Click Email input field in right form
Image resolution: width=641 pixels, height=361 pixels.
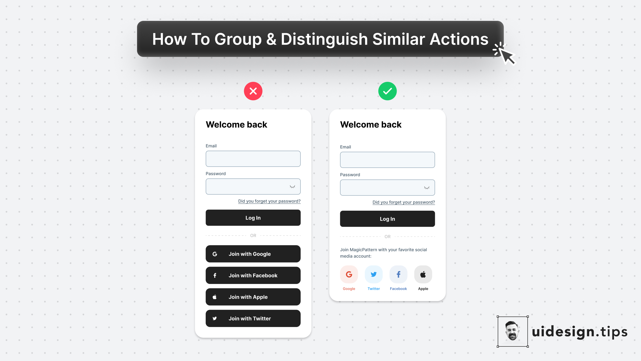tap(387, 160)
